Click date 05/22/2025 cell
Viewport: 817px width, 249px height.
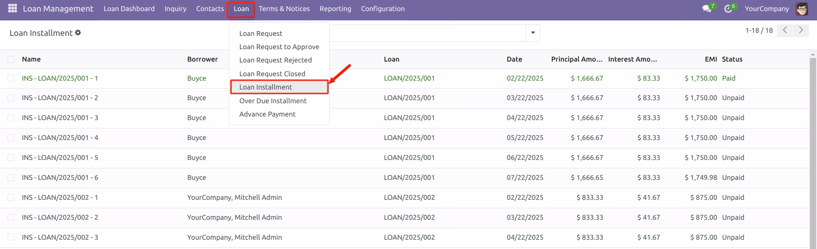pyautogui.click(x=525, y=138)
